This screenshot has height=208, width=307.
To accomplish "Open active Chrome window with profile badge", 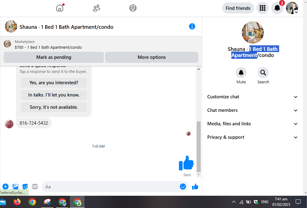I will point(77,202).
